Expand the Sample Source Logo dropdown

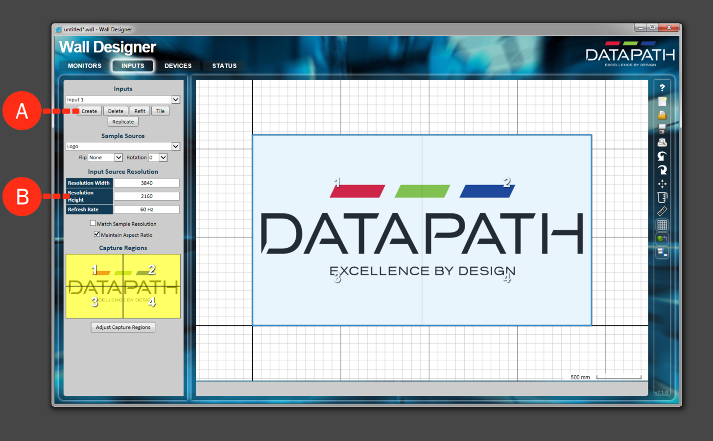(175, 147)
